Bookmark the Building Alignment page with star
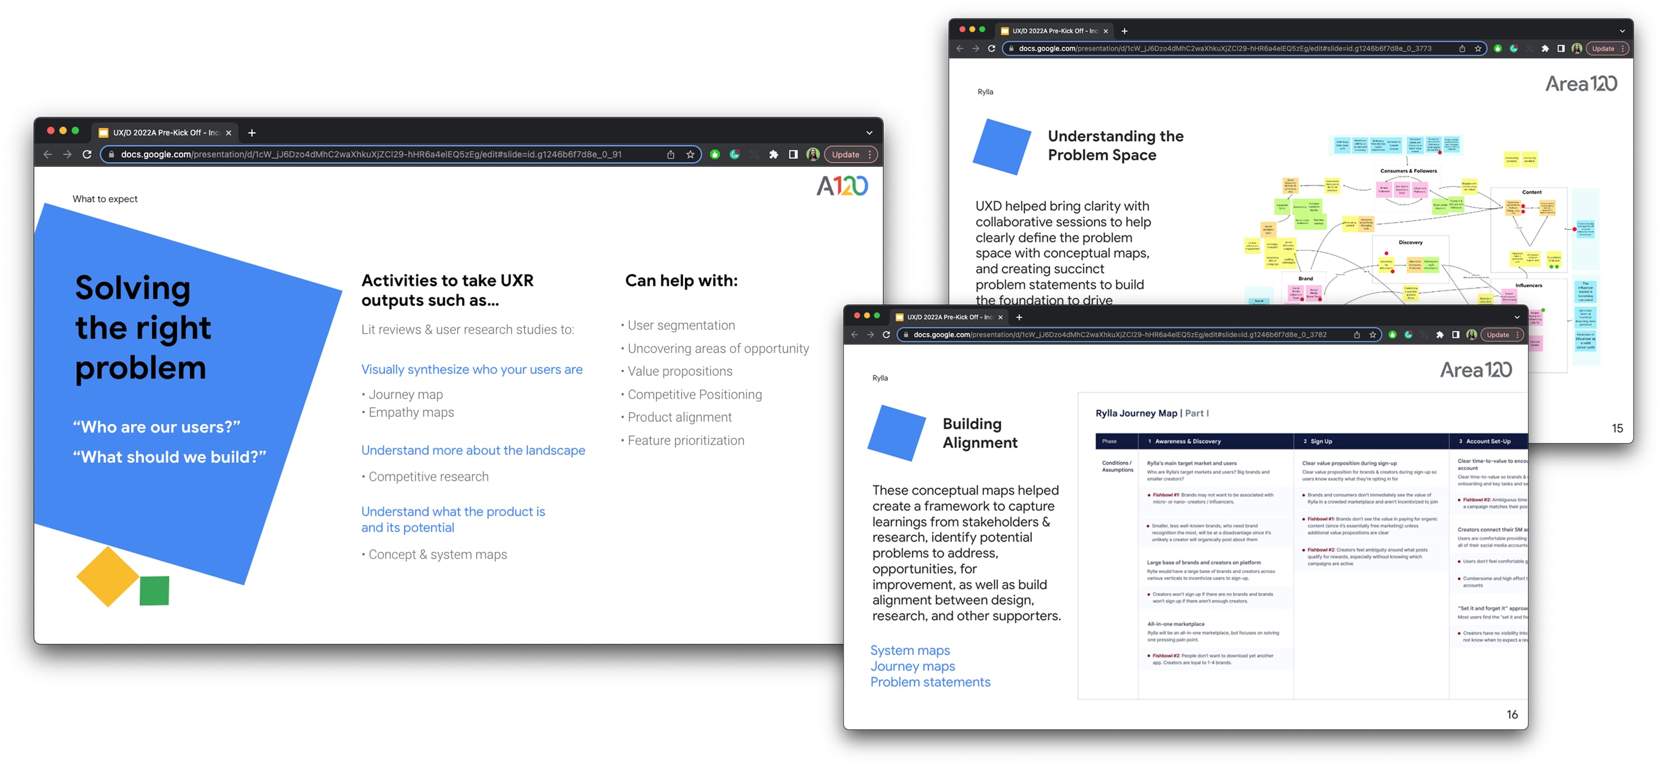This screenshot has width=1661, height=766. 1373,334
